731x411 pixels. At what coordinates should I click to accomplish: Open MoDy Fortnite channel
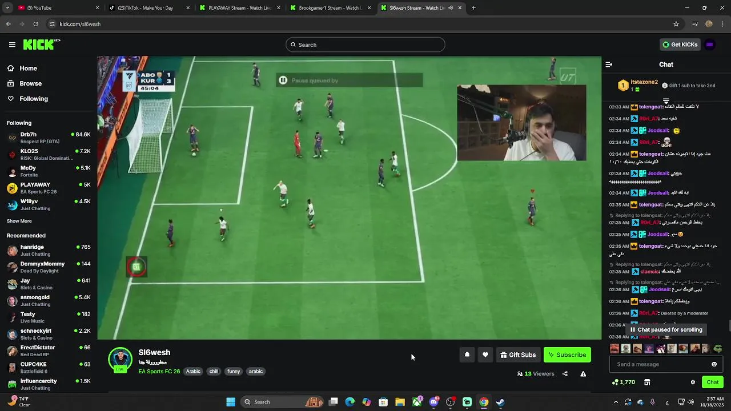(49, 171)
